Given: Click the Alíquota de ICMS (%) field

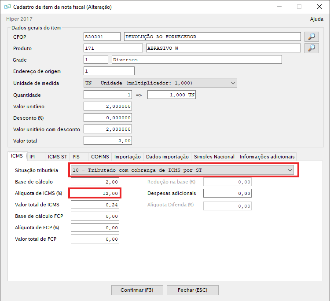Looking at the screenshot, I should [x=95, y=193].
